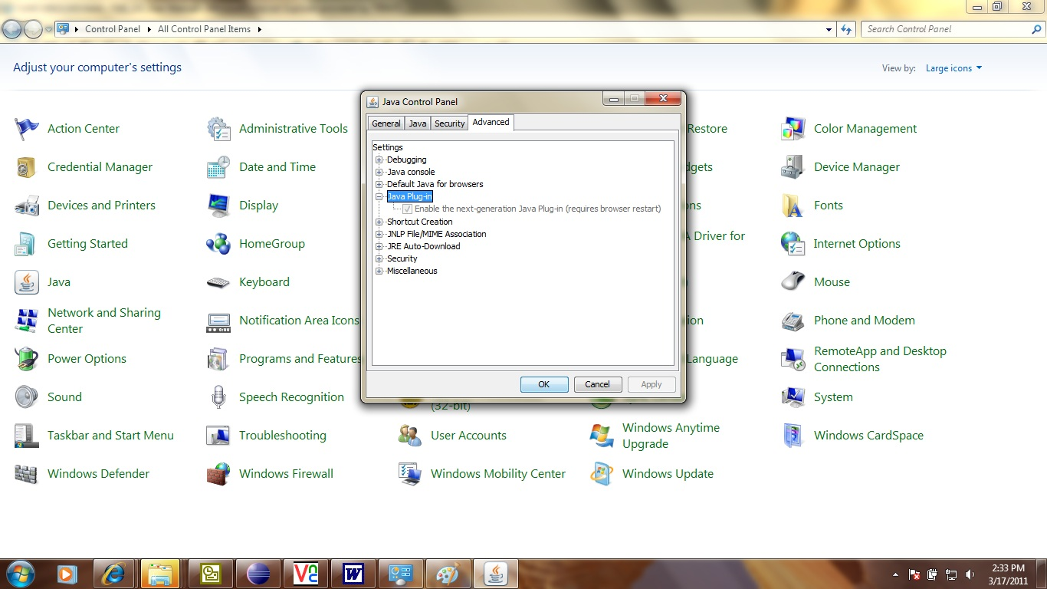Open the Windows CardSpace link
Screen dimensions: 1047x589
pyautogui.click(x=868, y=436)
